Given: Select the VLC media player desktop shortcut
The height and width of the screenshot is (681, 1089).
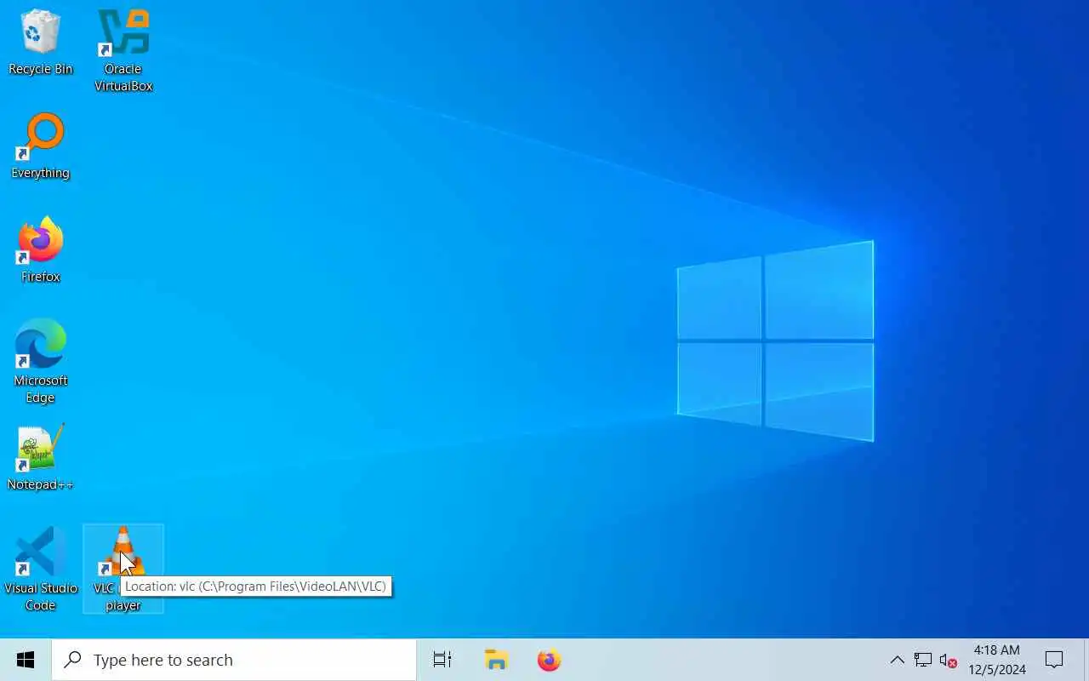Looking at the screenshot, I should (x=123, y=569).
